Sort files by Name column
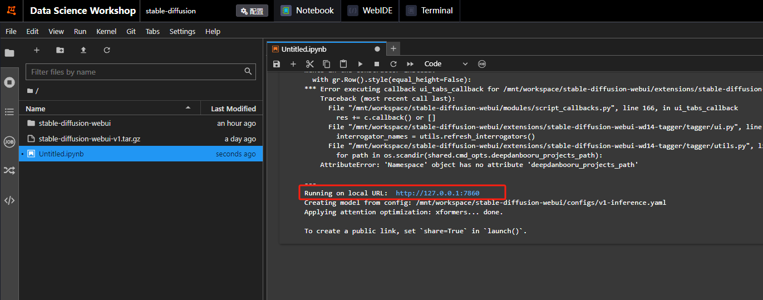The image size is (763, 300). 109,109
